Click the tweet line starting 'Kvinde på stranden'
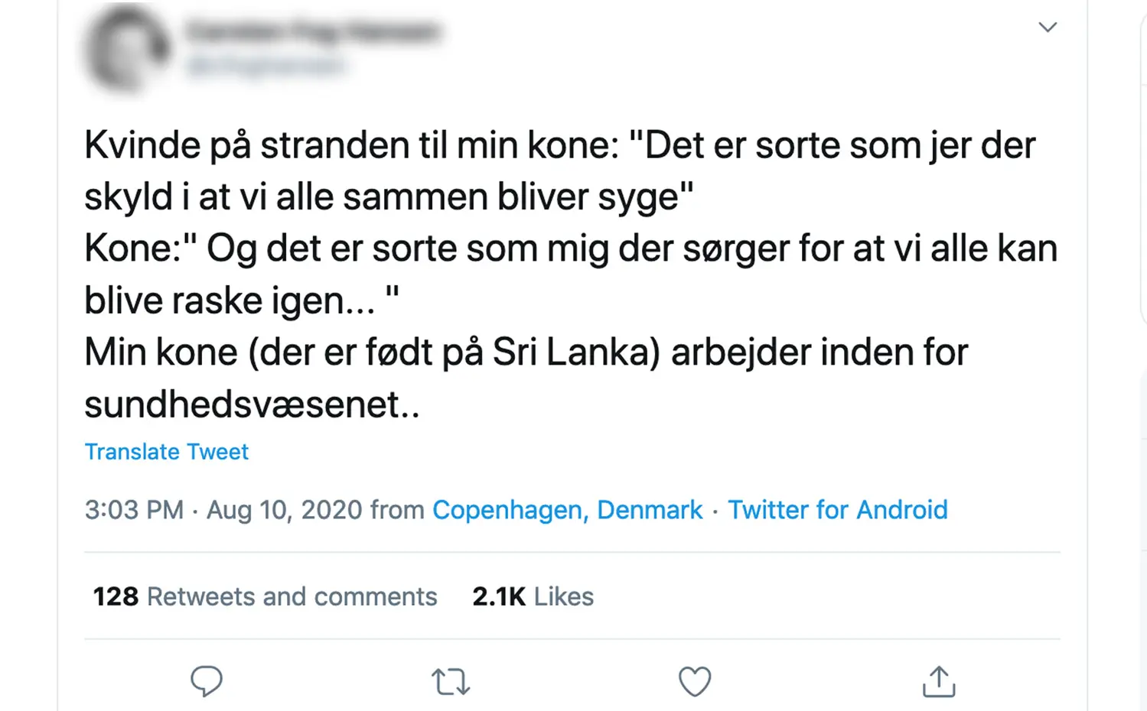Screen dimensions: 1147x711 (x=559, y=146)
